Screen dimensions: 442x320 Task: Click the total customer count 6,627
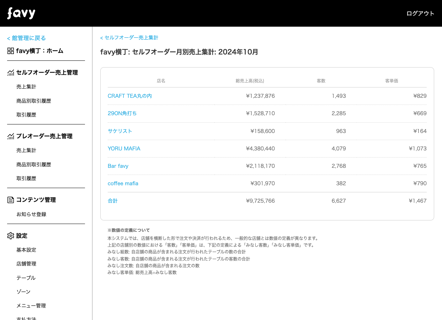pyautogui.click(x=339, y=201)
